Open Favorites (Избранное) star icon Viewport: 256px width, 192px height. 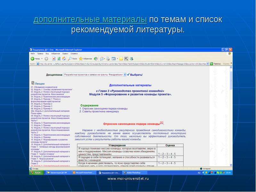(x=81, y=59)
